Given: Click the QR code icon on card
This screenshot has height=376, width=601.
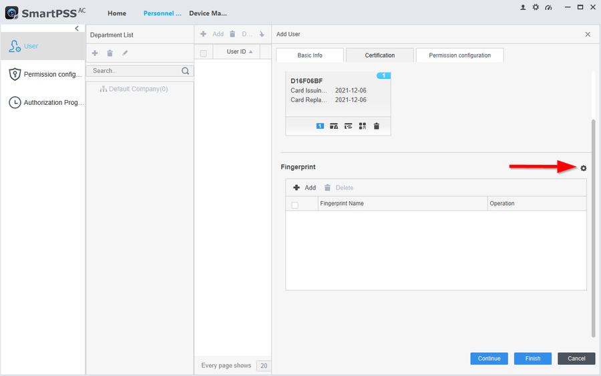Looking at the screenshot, I should tap(363, 126).
